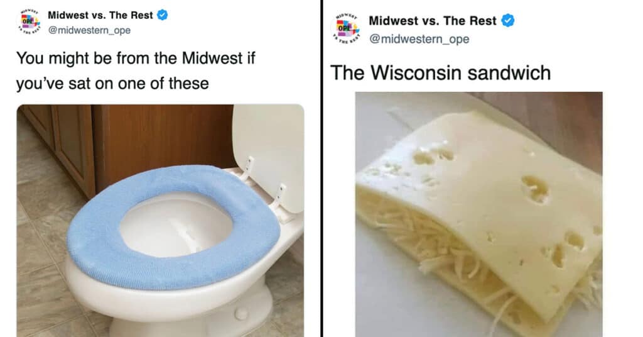Click the verified badge on right tweet

(x=508, y=21)
